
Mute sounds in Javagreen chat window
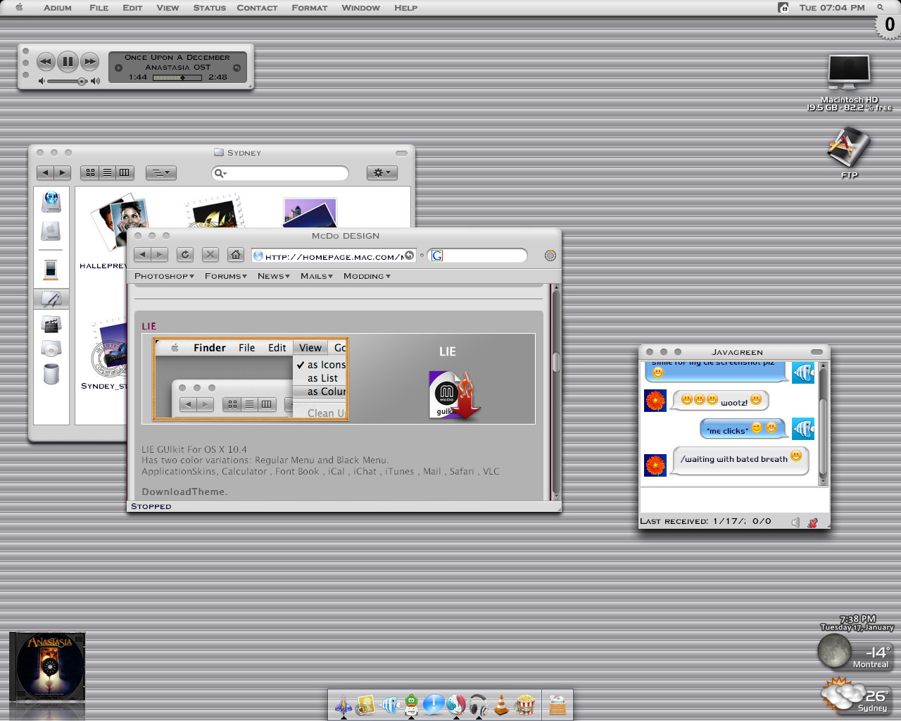pos(795,522)
